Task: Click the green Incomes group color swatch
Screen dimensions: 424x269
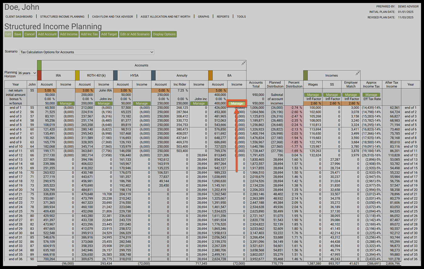Action: click(305, 75)
